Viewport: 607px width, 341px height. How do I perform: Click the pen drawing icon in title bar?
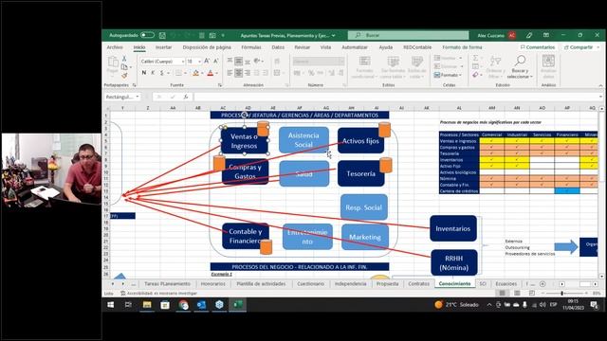(x=529, y=35)
